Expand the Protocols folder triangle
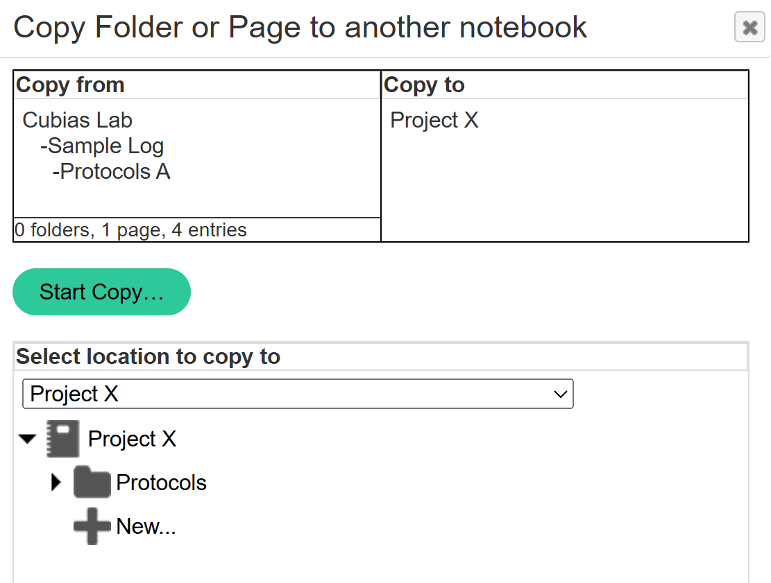Screen dimensions: 771x583 pos(57,482)
